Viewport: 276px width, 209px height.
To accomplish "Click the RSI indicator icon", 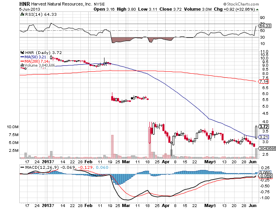I will [x=22, y=14].
